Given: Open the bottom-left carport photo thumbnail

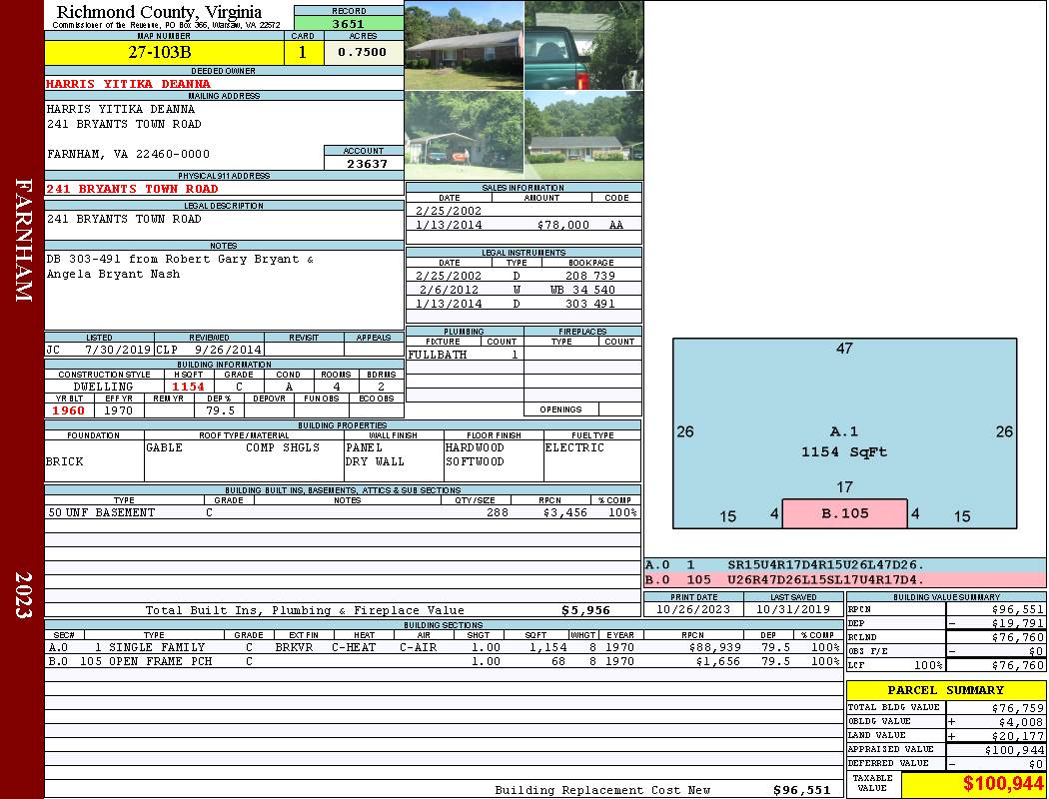Looking at the screenshot, I should [x=464, y=135].
